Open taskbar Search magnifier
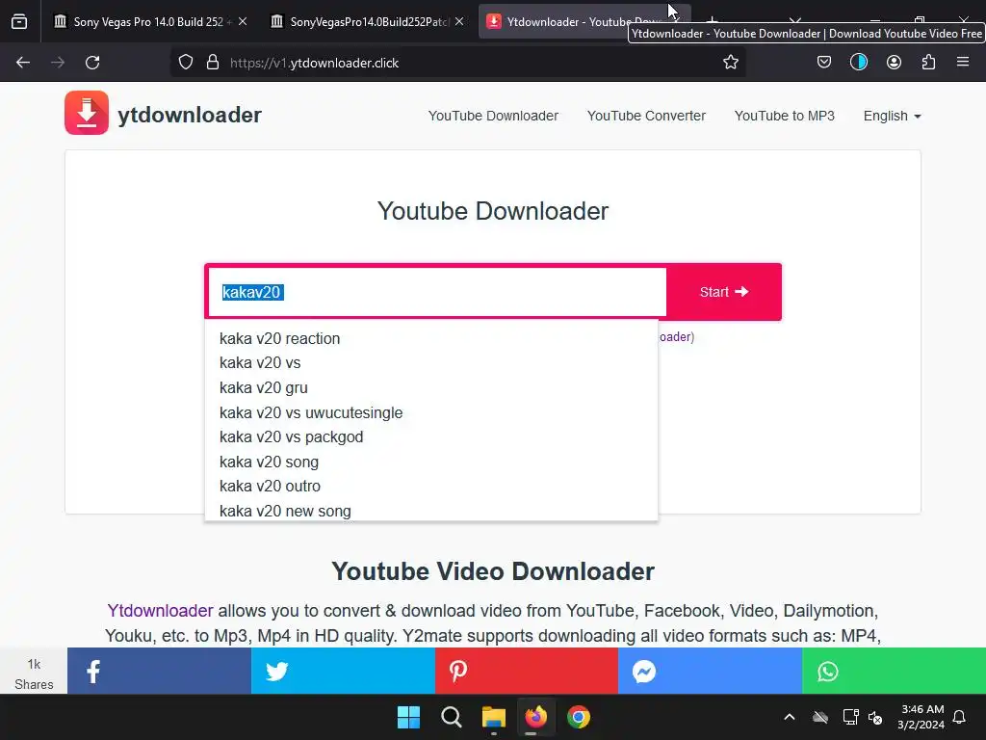 pyautogui.click(x=451, y=717)
